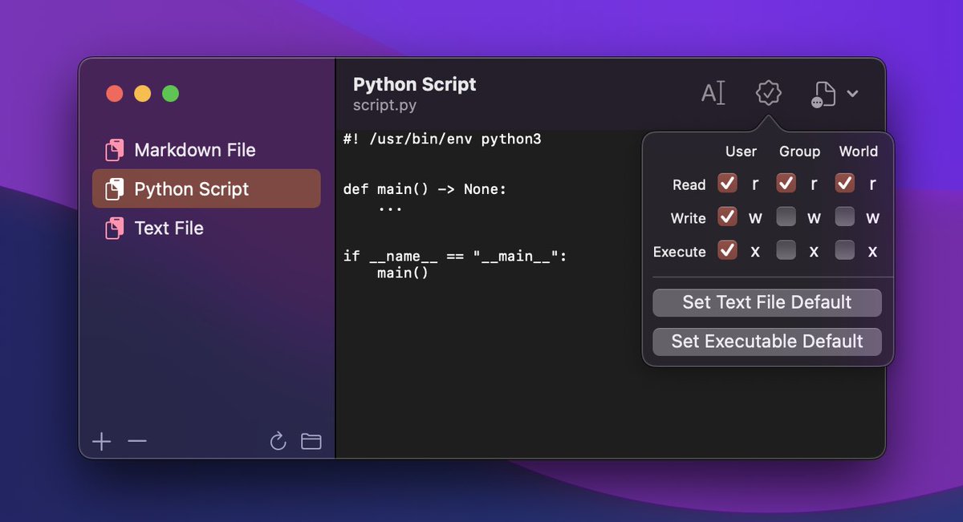Viewport: 963px width, 522px height.
Task: Toggle the World Read checkbox
Action: 844,184
